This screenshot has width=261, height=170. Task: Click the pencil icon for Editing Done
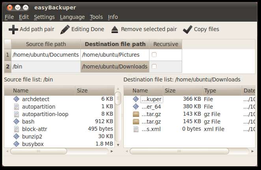coord(65,30)
